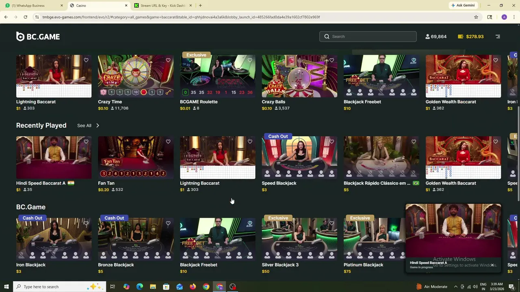Favorite the Crazy Time game
Image resolution: width=520 pixels, height=292 pixels.
click(x=168, y=60)
